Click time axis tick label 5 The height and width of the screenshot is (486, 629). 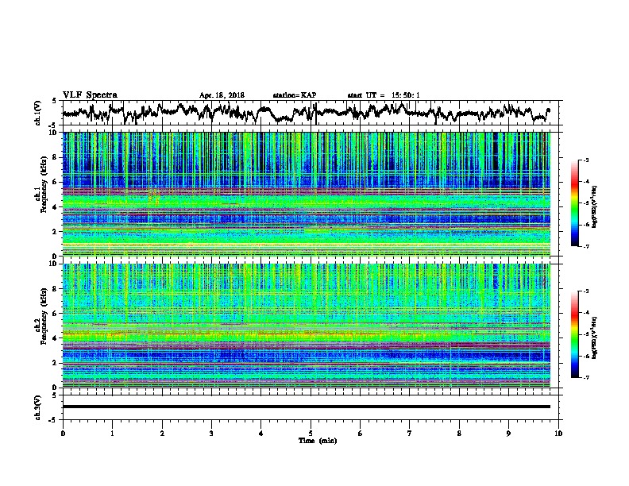[311, 434]
